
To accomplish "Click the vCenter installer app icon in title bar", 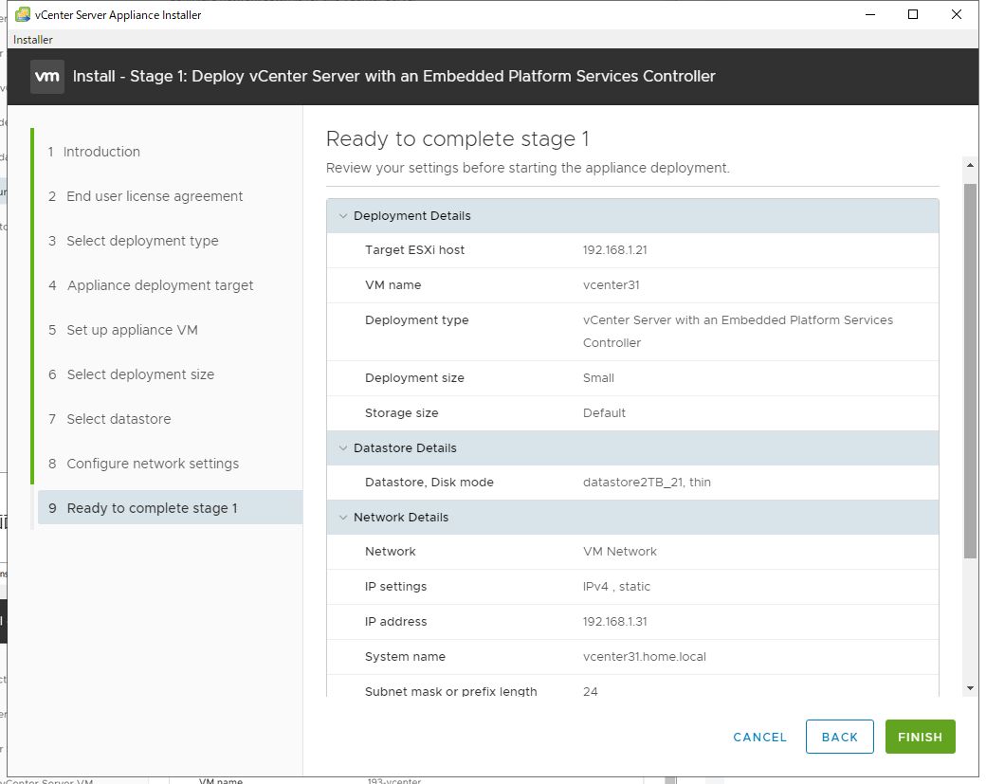I will (x=22, y=14).
